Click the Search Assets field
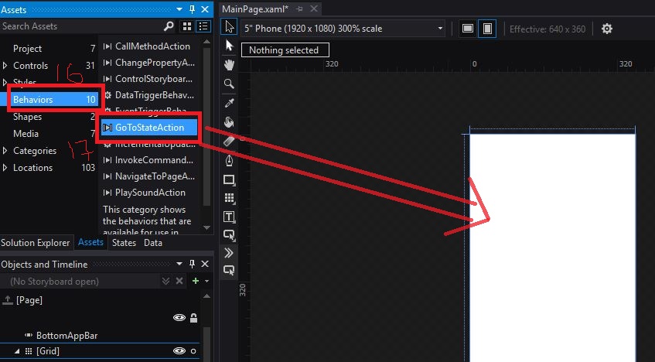This screenshot has width=655, height=362. click(80, 26)
